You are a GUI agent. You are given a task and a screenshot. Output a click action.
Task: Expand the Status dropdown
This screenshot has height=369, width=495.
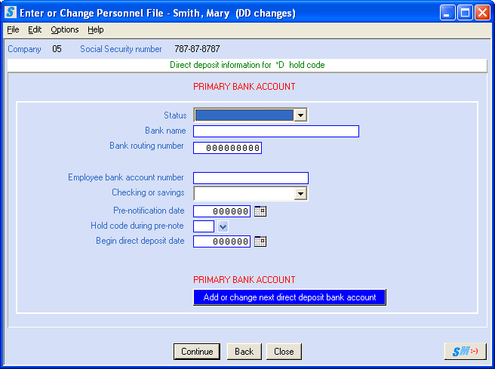tap(300, 115)
